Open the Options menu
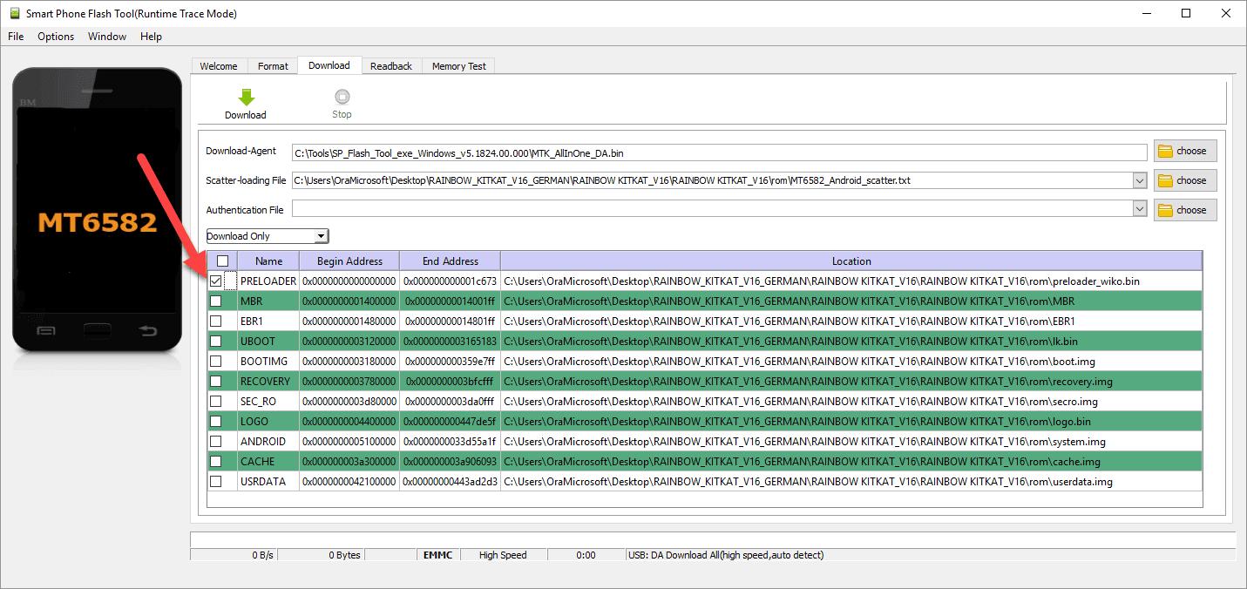 56,37
